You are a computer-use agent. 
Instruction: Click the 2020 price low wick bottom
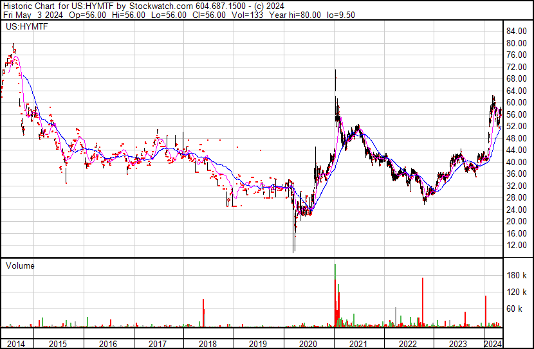point(293,252)
